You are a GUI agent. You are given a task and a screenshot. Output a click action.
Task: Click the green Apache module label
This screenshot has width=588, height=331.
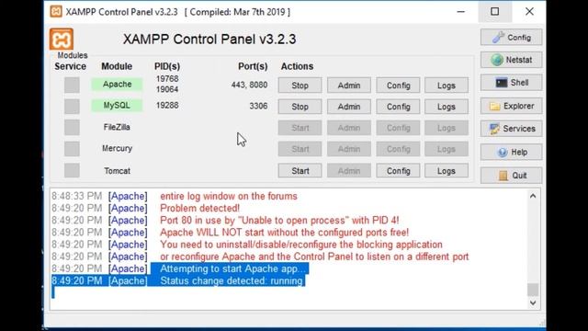117,84
